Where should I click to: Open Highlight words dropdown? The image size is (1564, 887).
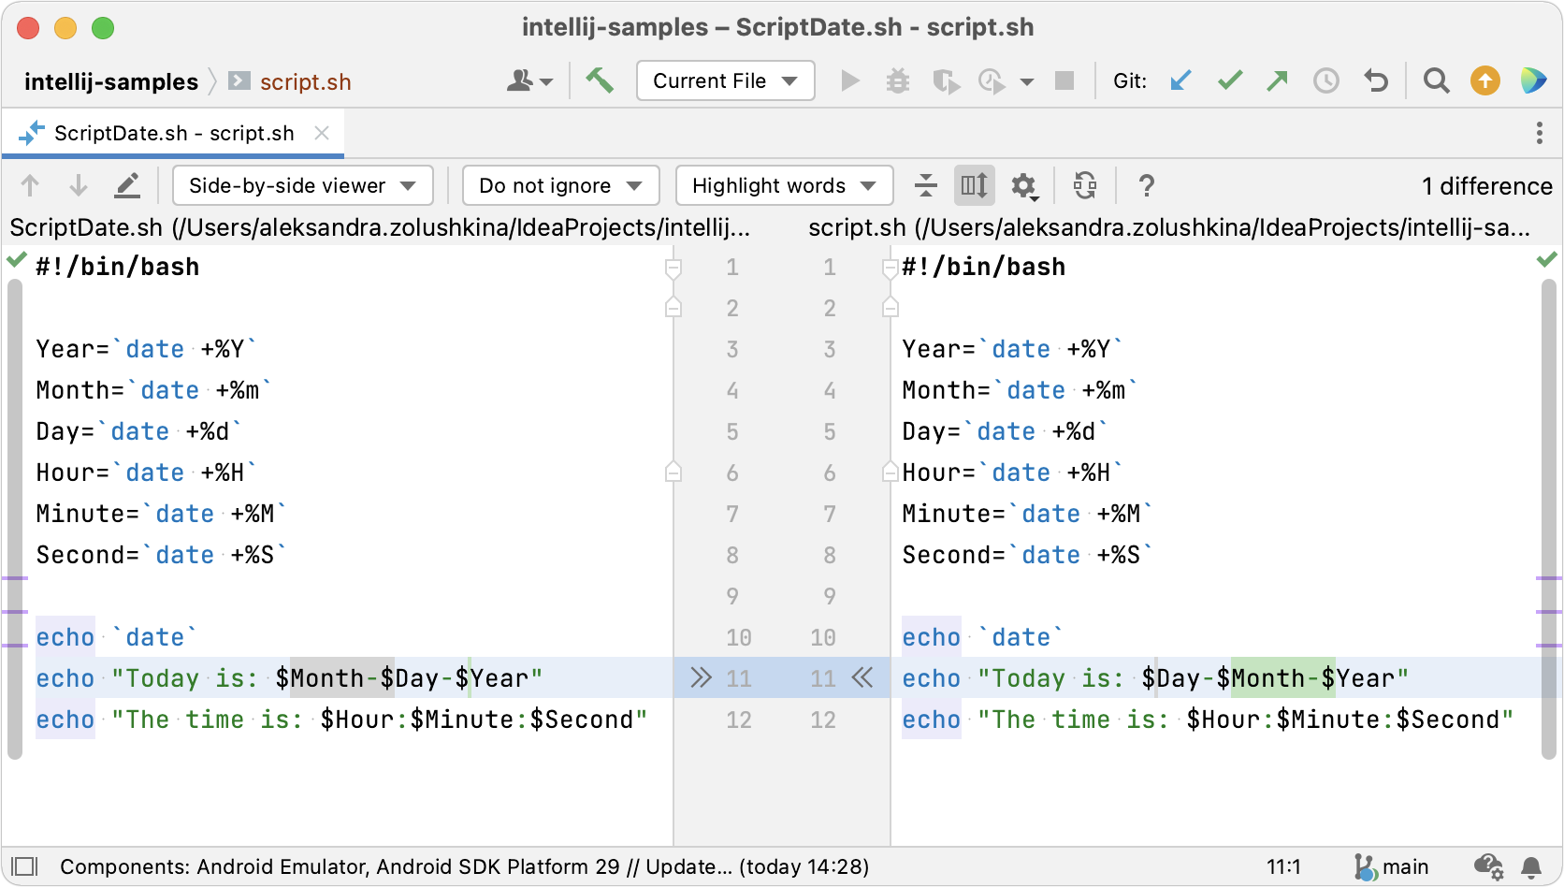point(785,185)
